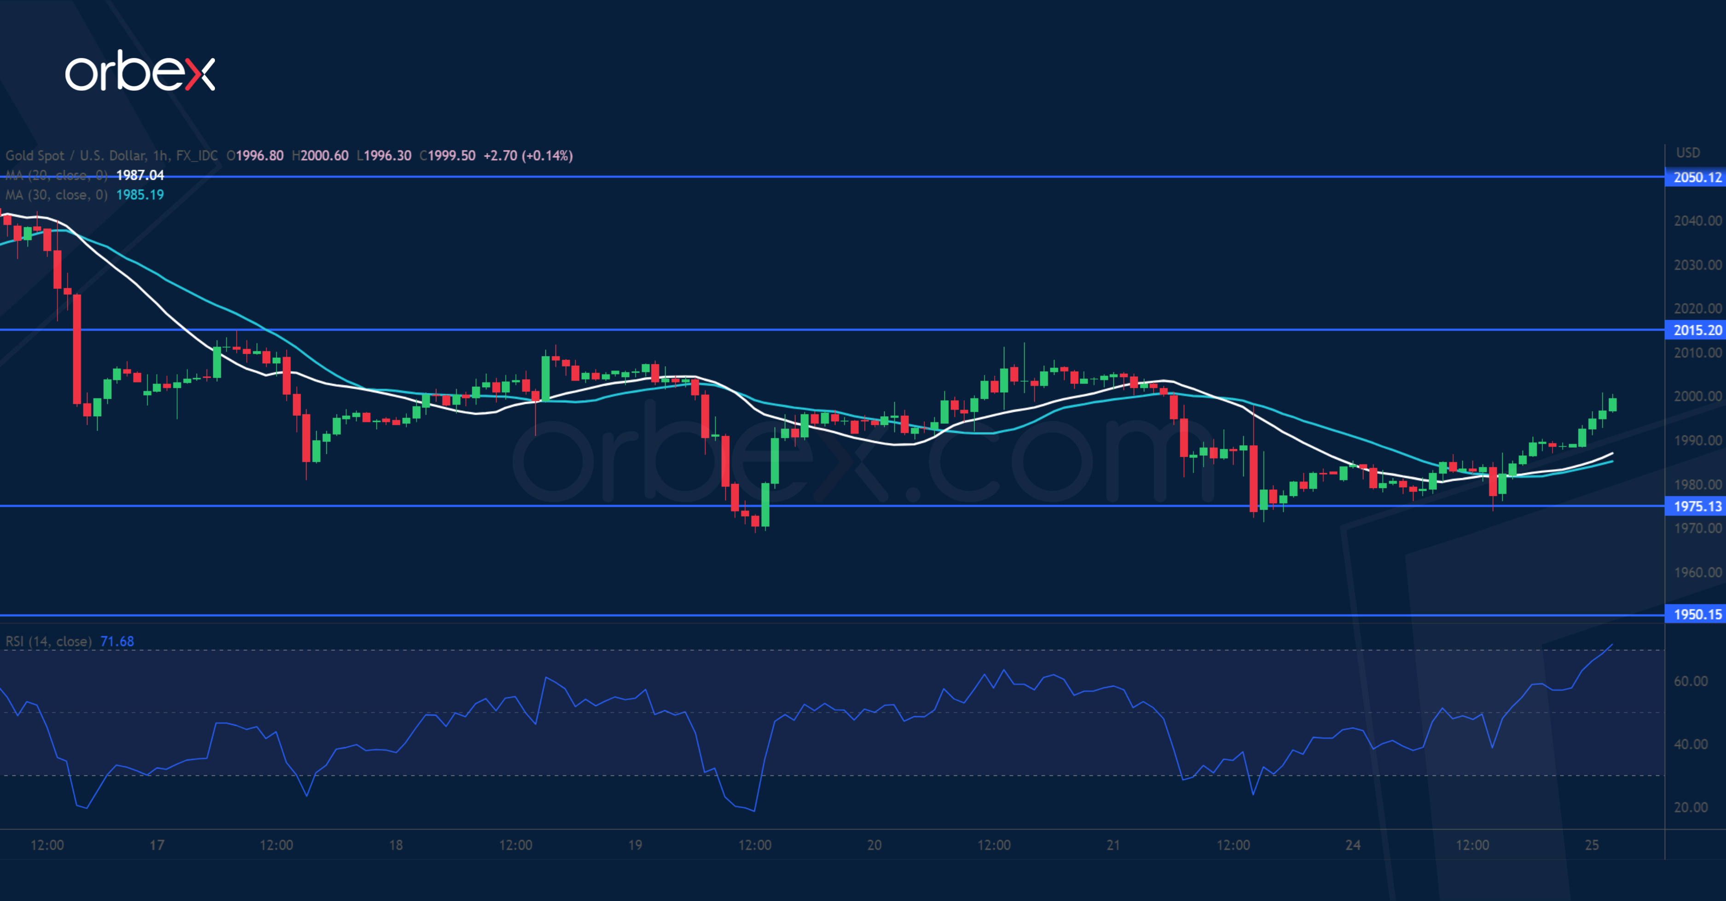Click the 1950.15 price level label
1726x901 pixels.
(1696, 614)
